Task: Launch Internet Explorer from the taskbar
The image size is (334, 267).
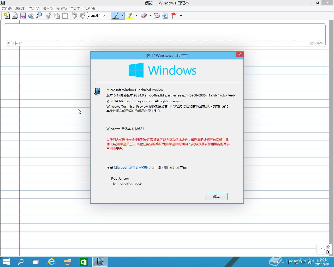Action: (51, 262)
